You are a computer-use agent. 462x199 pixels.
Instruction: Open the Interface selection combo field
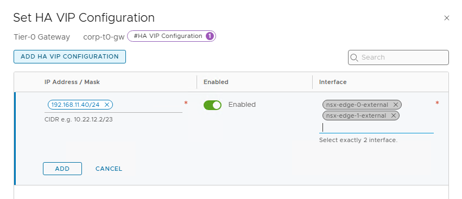(x=376, y=128)
